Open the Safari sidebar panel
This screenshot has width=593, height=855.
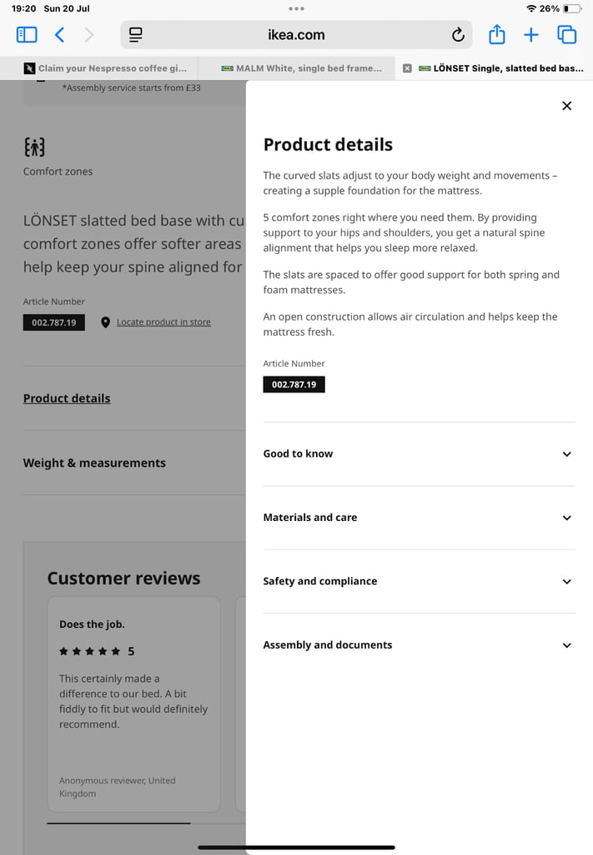[x=27, y=35]
